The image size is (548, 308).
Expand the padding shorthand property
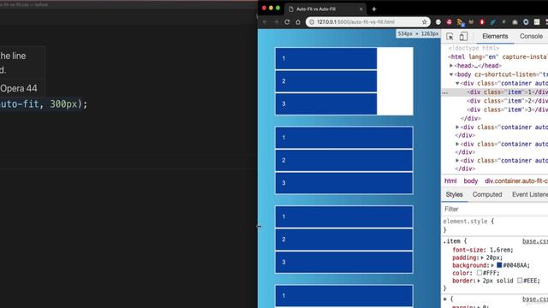(x=482, y=258)
